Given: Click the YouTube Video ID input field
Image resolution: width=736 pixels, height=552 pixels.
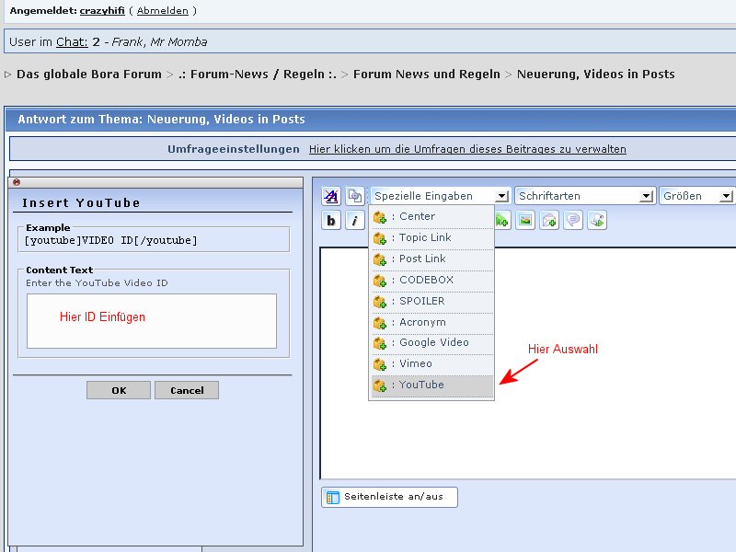Looking at the screenshot, I should point(152,321).
